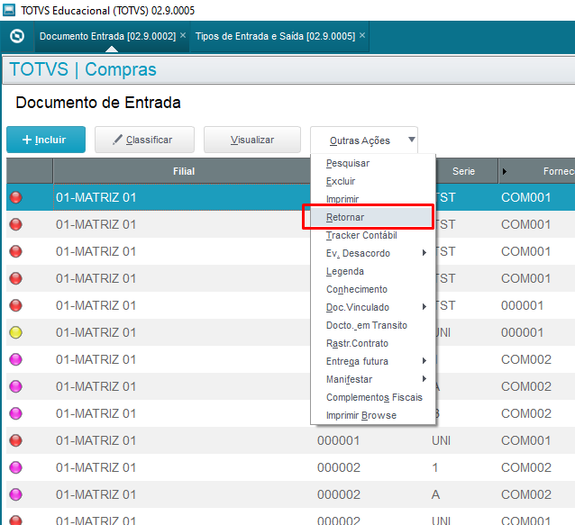The image size is (575, 525).
Task: Click red status icon of first row
Action: pos(15,197)
